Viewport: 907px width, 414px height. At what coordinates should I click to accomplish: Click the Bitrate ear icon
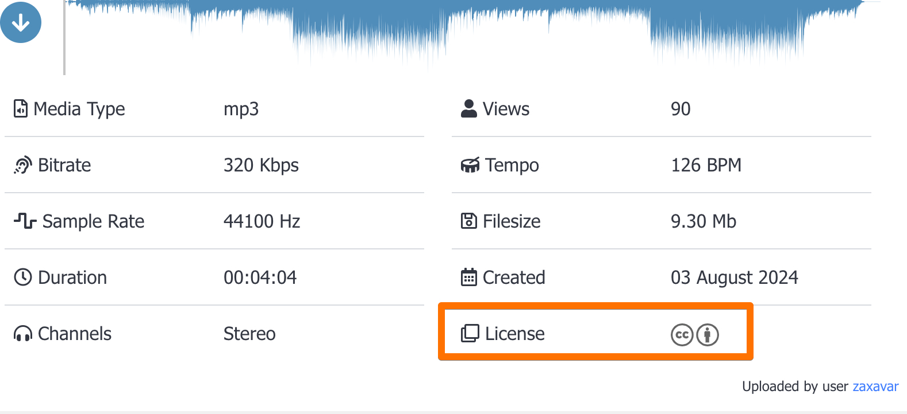23,165
